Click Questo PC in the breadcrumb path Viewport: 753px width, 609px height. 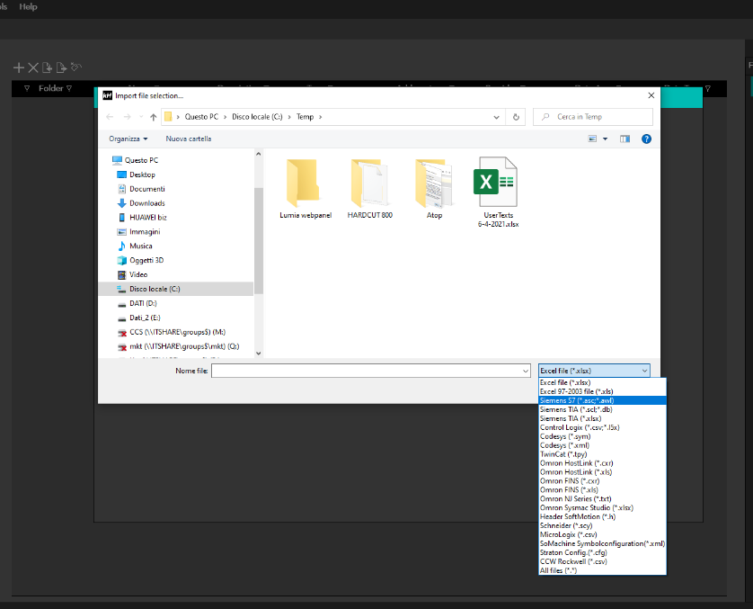coord(201,117)
